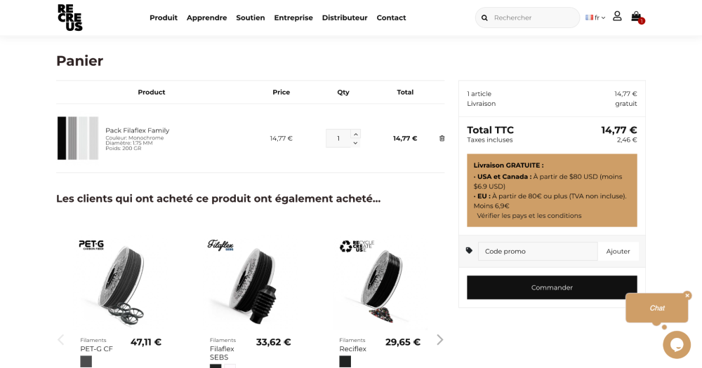Image resolution: width=702 pixels, height=368 pixels.
Task: Open the Produit menu
Action: pyautogui.click(x=164, y=18)
